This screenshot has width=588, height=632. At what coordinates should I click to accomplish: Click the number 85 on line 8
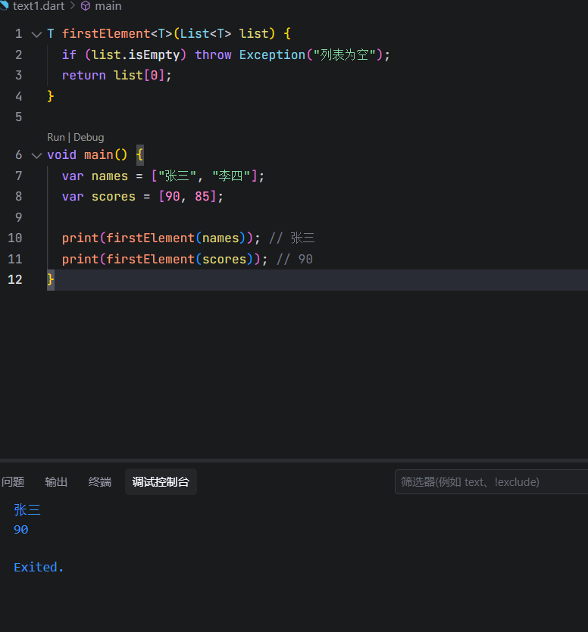tap(202, 197)
